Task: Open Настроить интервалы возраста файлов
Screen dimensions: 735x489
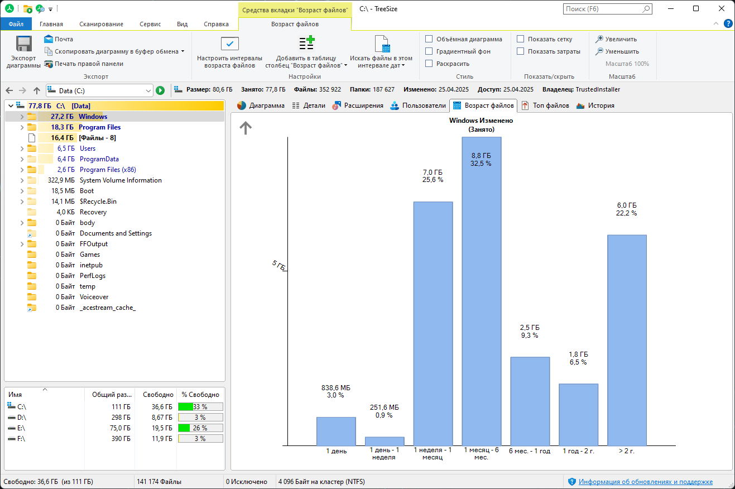Action: pyautogui.click(x=229, y=52)
